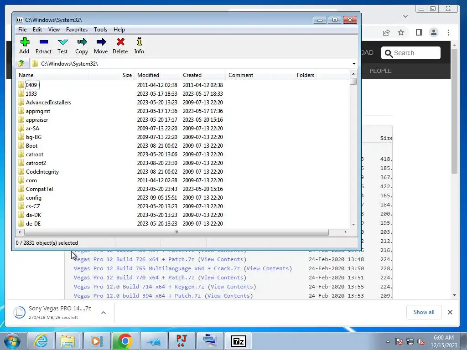Select the AdvancedInstallers folder icon
This screenshot has width=467, height=350.
click(21, 103)
